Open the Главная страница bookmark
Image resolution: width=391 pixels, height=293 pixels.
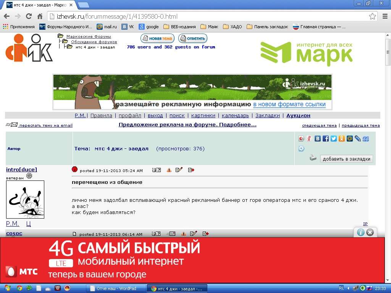319,27
